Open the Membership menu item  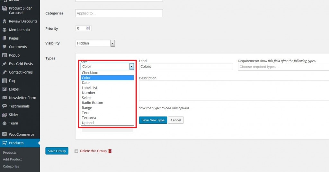pos(20,30)
